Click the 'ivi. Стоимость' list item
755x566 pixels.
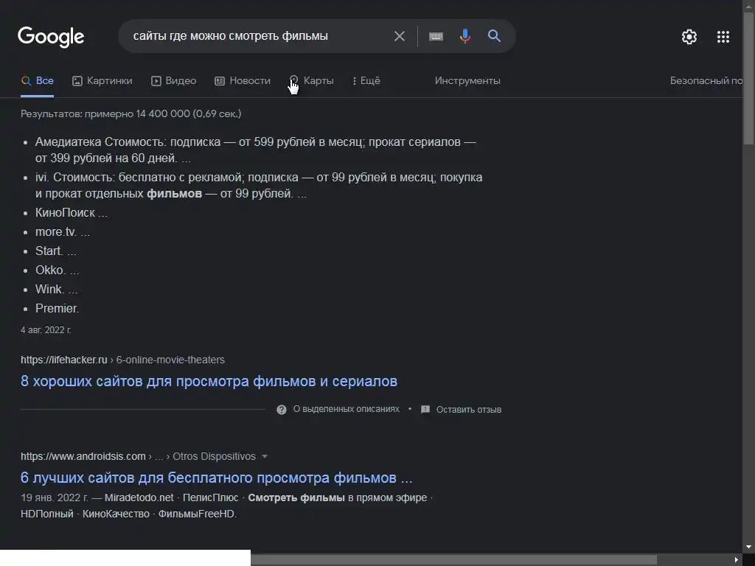click(x=259, y=185)
